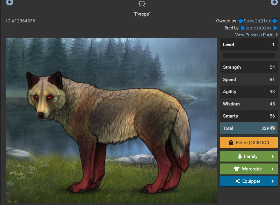Expand Wardrobe with its chevron
The image size is (280, 205).
pyautogui.click(x=273, y=169)
